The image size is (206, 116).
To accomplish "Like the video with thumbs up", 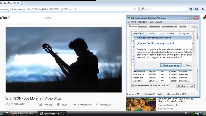I will click(x=41, y=105).
